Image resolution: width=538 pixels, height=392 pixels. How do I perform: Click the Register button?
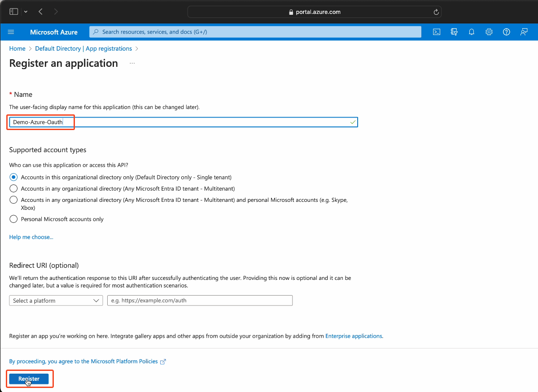coord(29,379)
